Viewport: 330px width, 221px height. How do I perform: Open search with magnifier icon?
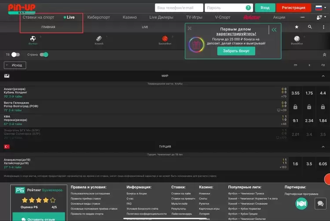coord(310,27)
